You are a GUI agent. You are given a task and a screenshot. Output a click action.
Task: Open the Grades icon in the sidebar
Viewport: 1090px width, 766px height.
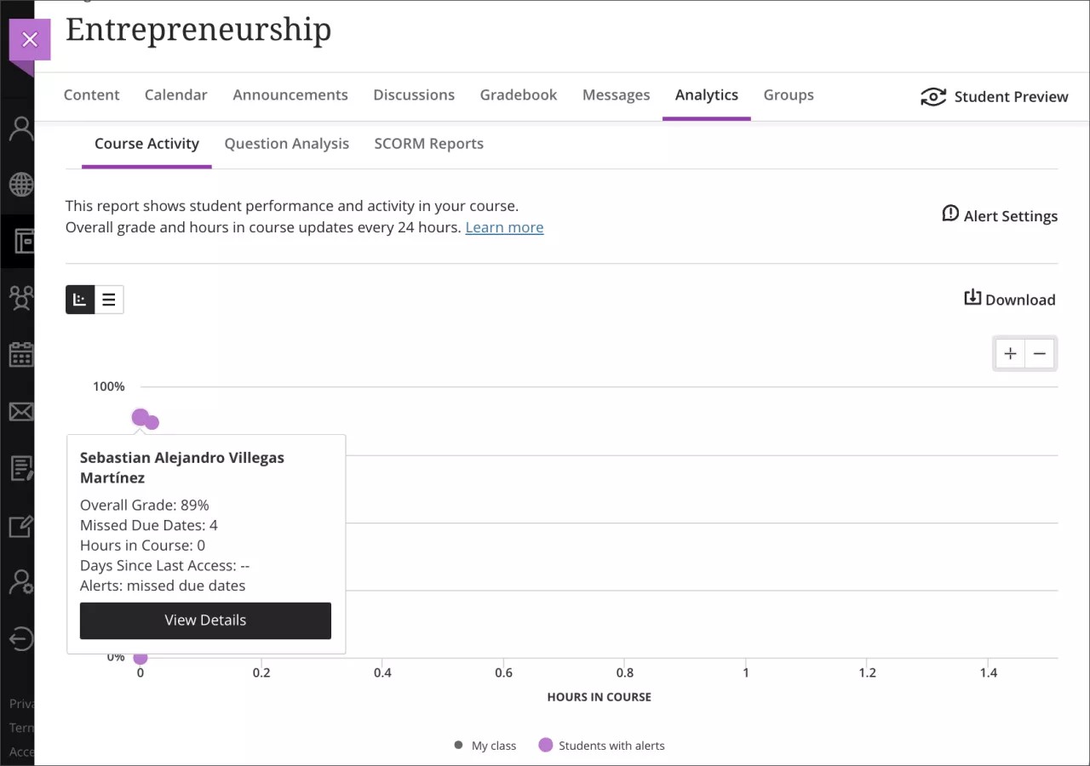(x=20, y=468)
